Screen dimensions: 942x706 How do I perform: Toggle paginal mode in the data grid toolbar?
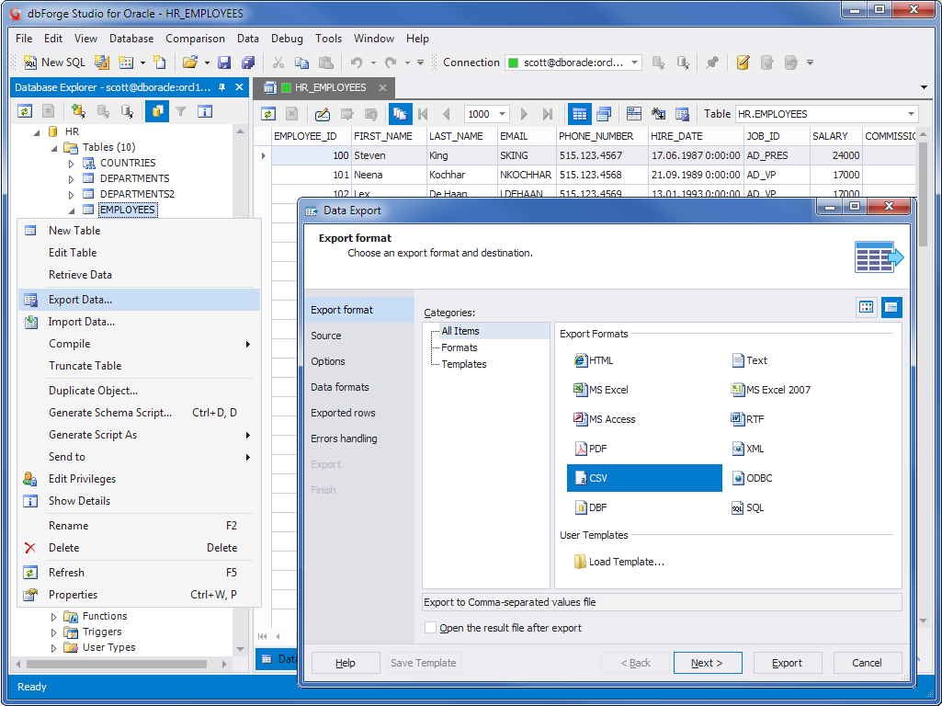[400, 114]
